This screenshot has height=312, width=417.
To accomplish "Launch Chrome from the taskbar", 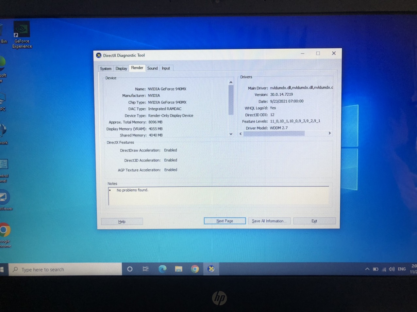I will click(195, 269).
